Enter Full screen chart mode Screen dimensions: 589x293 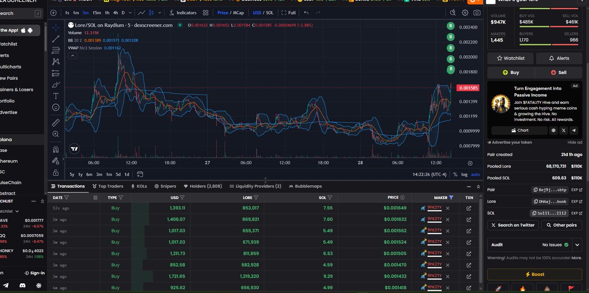click(x=289, y=13)
